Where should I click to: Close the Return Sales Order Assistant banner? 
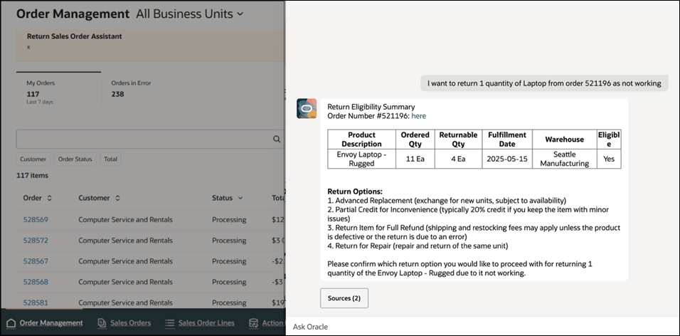tap(28, 47)
